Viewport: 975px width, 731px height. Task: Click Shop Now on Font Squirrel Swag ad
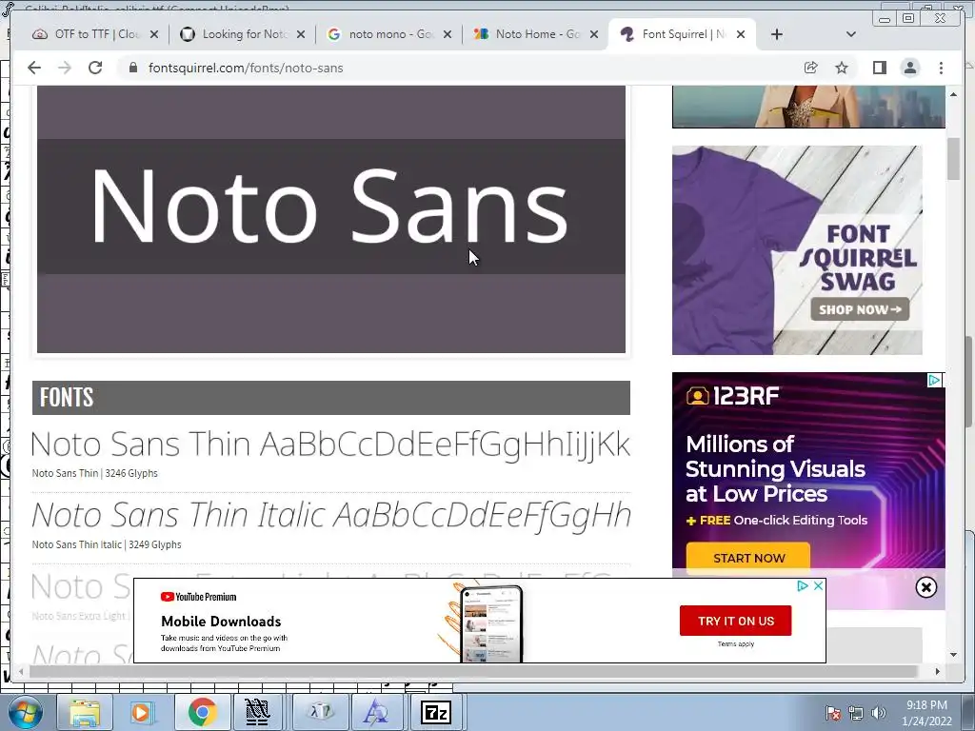tap(860, 309)
